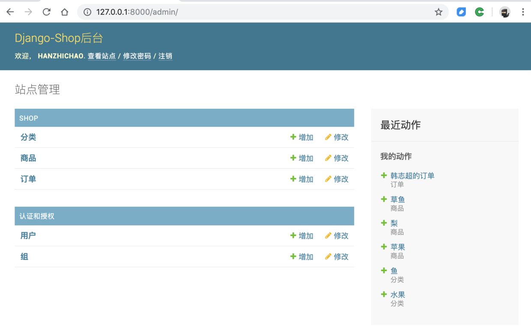This screenshot has width=531, height=329.
Task: View site information icon in address bar
Action: coord(87,12)
